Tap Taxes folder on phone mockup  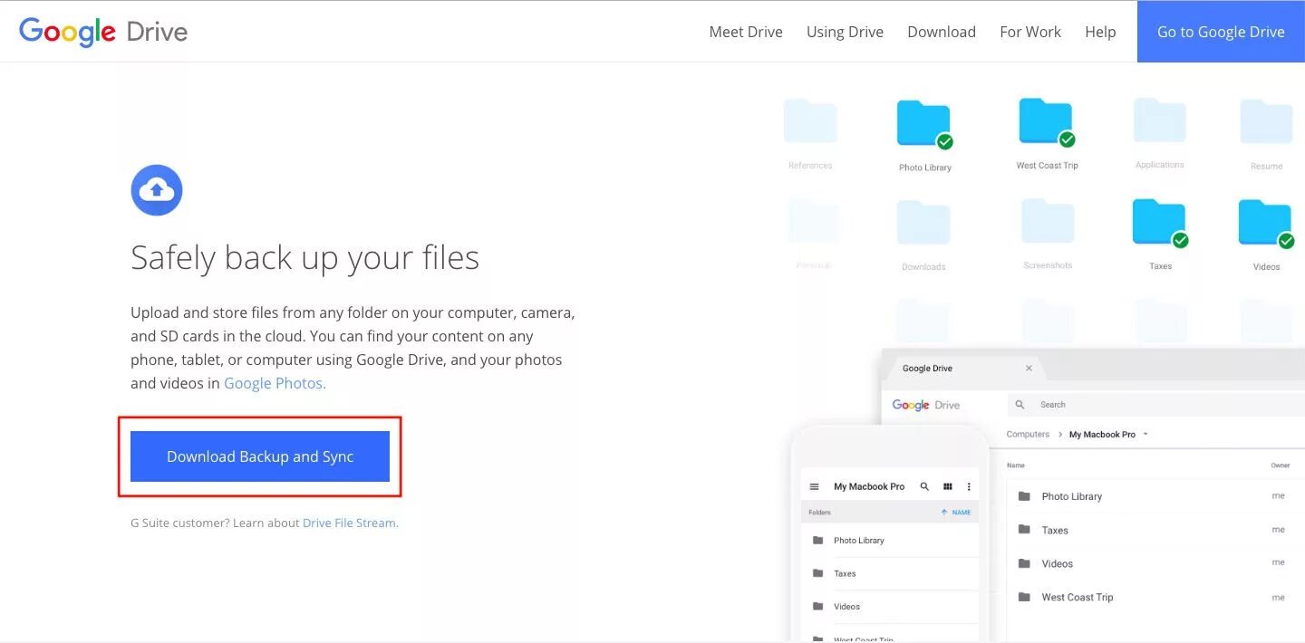point(890,573)
